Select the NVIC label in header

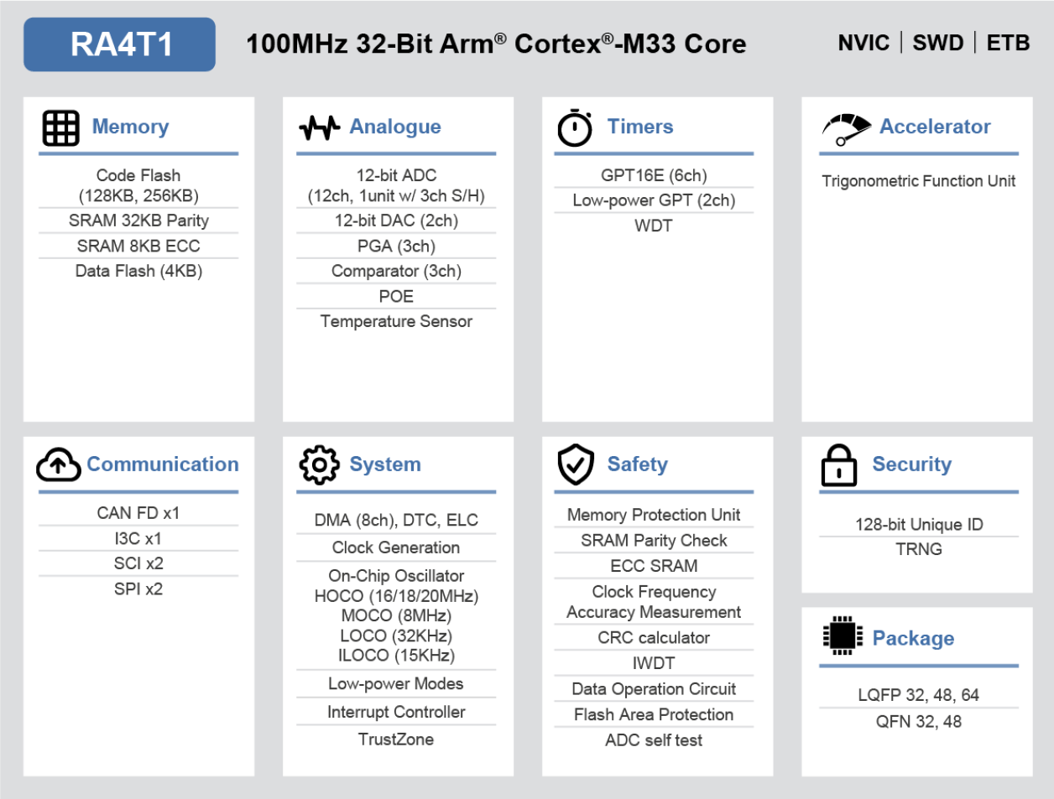pyautogui.click(x=864, y=43)
